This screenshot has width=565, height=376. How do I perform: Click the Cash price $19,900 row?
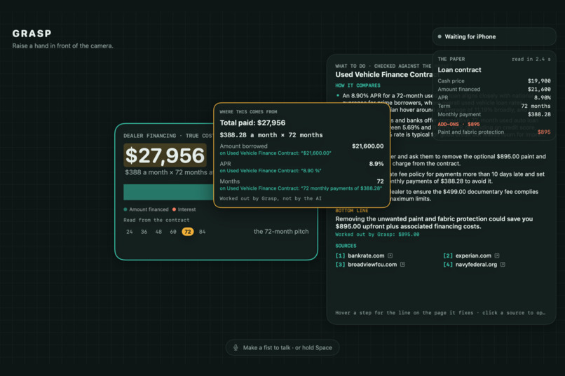494,81
